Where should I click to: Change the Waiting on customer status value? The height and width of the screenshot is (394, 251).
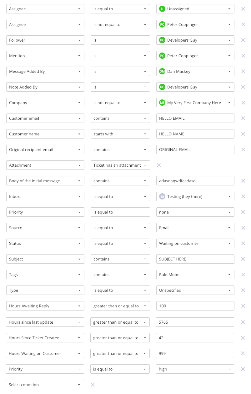(195, 243)
